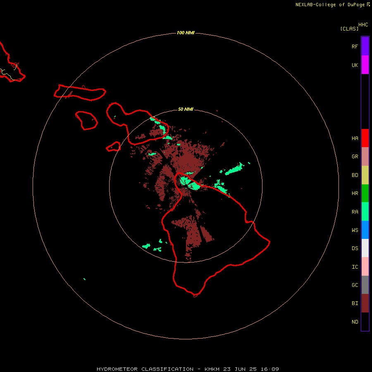Click the DS legend label

tap(355, 248)
